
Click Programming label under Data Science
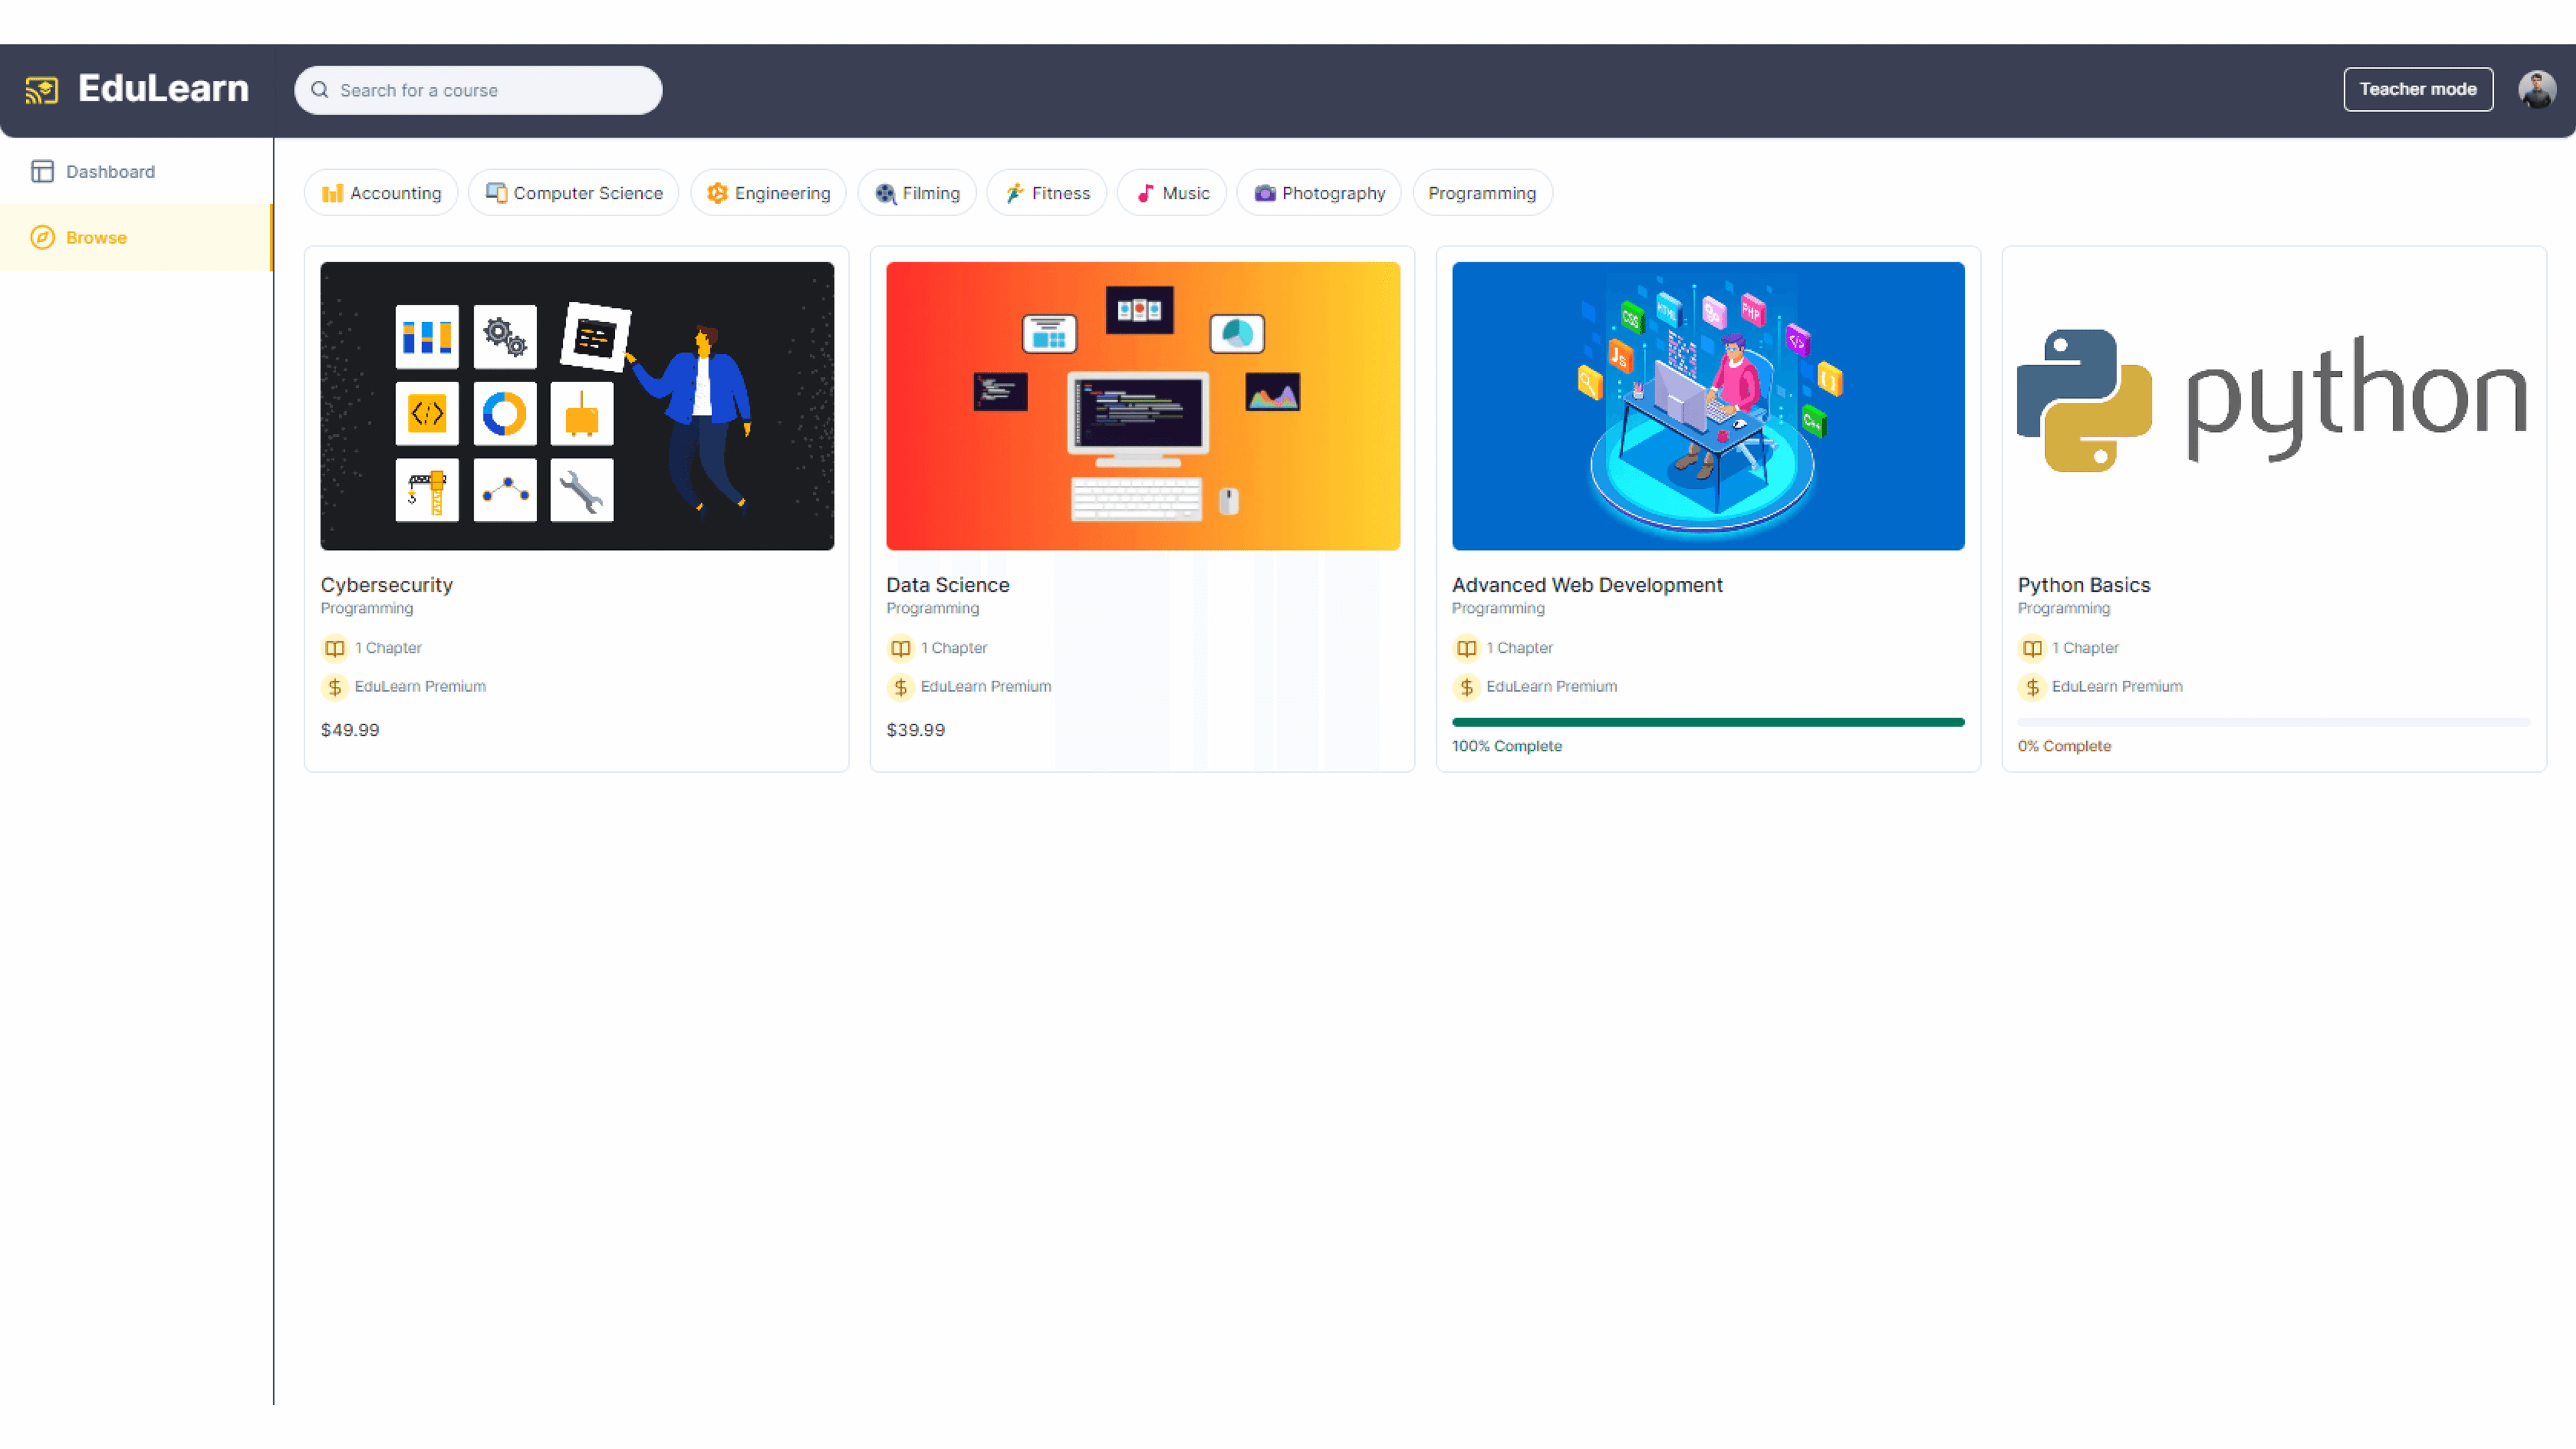[x=932, y=608]
